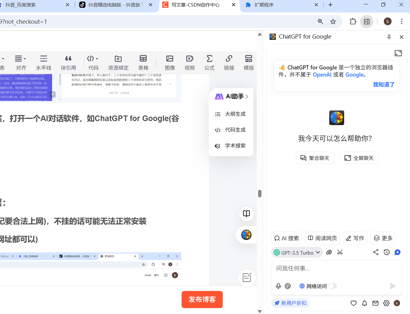Switch to the AI 搜索 tab
This screenshot has width=410, height=314.
coord(286,238)
